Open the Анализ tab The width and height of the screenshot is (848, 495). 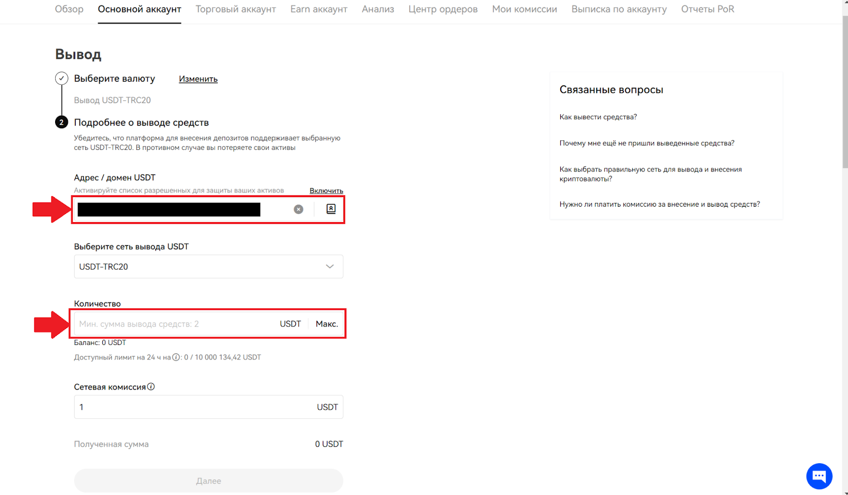point(378,9)
